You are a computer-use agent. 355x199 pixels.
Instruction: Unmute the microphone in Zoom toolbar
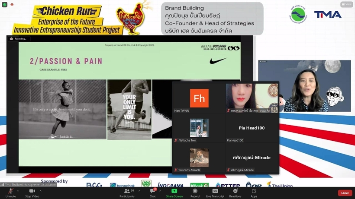[10, 193]
